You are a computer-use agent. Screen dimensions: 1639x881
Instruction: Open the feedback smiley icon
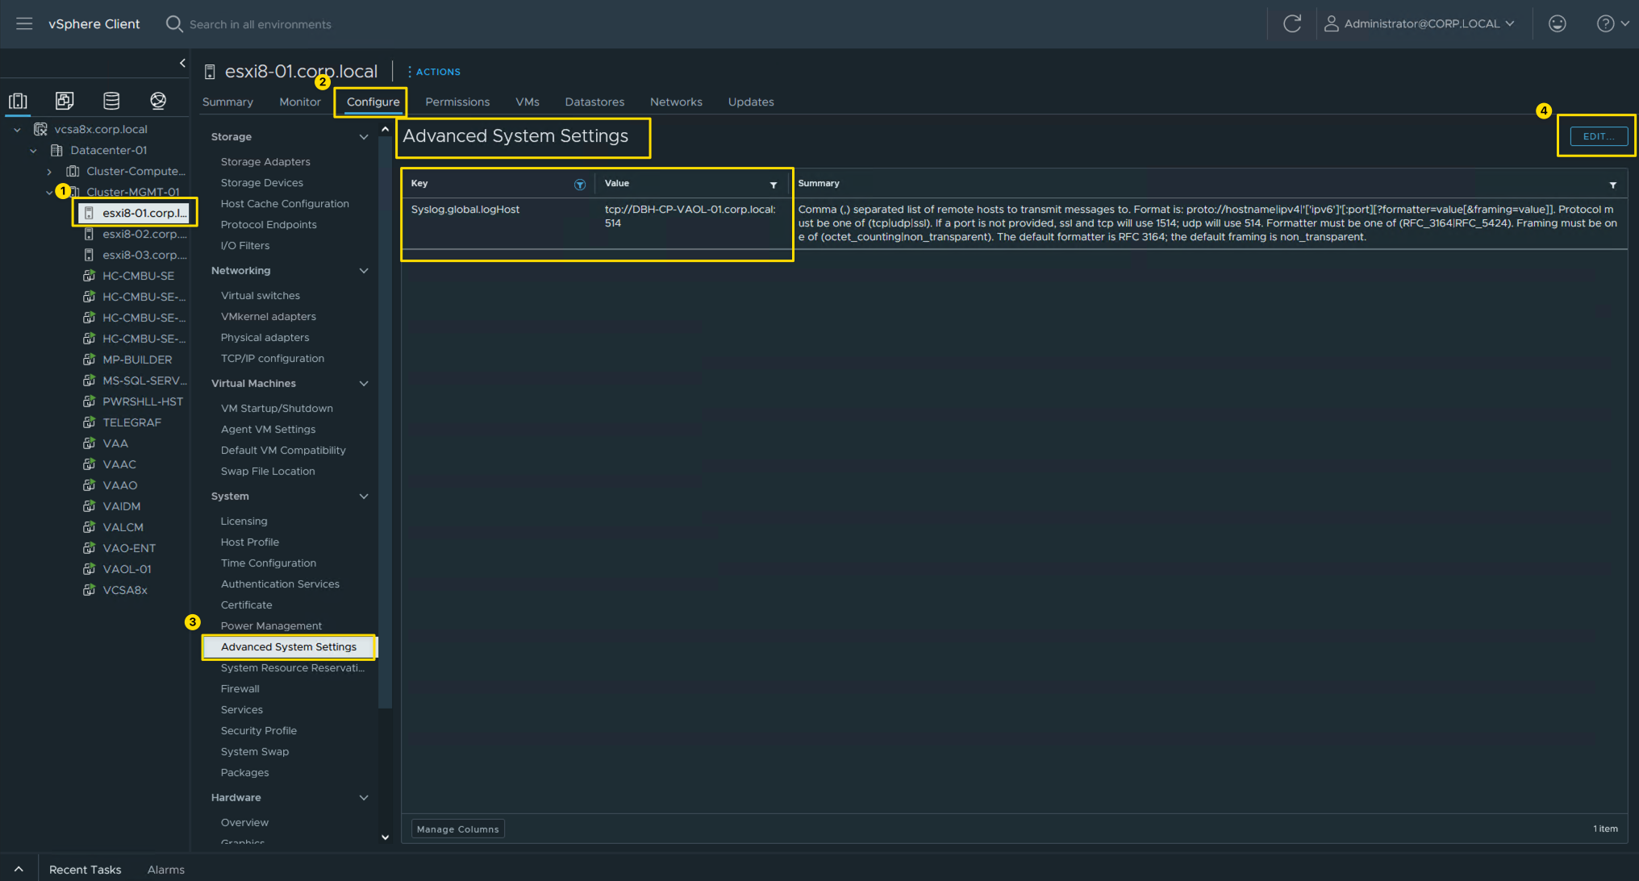[x=1557, y=23]
